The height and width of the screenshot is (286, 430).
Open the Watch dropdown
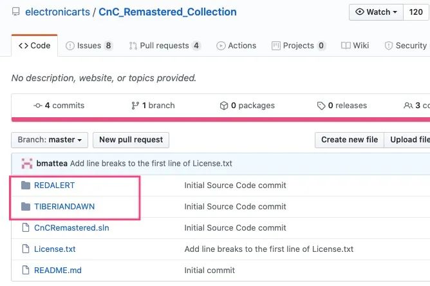click(376, 12)
